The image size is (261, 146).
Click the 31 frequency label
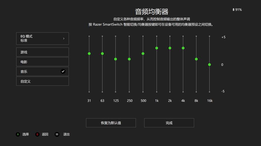point(89,100)
